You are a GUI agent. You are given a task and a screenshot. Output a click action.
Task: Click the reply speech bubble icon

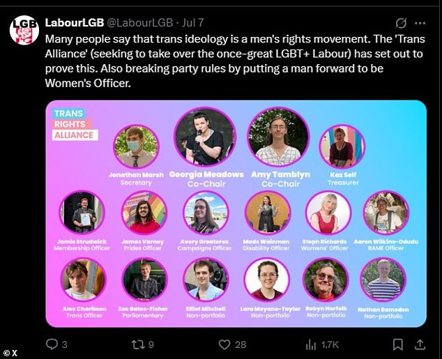tap(52, 344)
